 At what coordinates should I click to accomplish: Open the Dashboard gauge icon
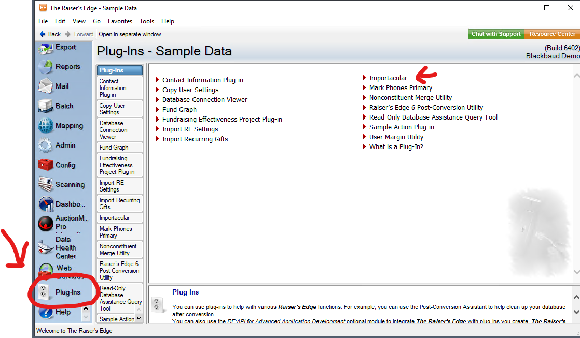[46, 204]
